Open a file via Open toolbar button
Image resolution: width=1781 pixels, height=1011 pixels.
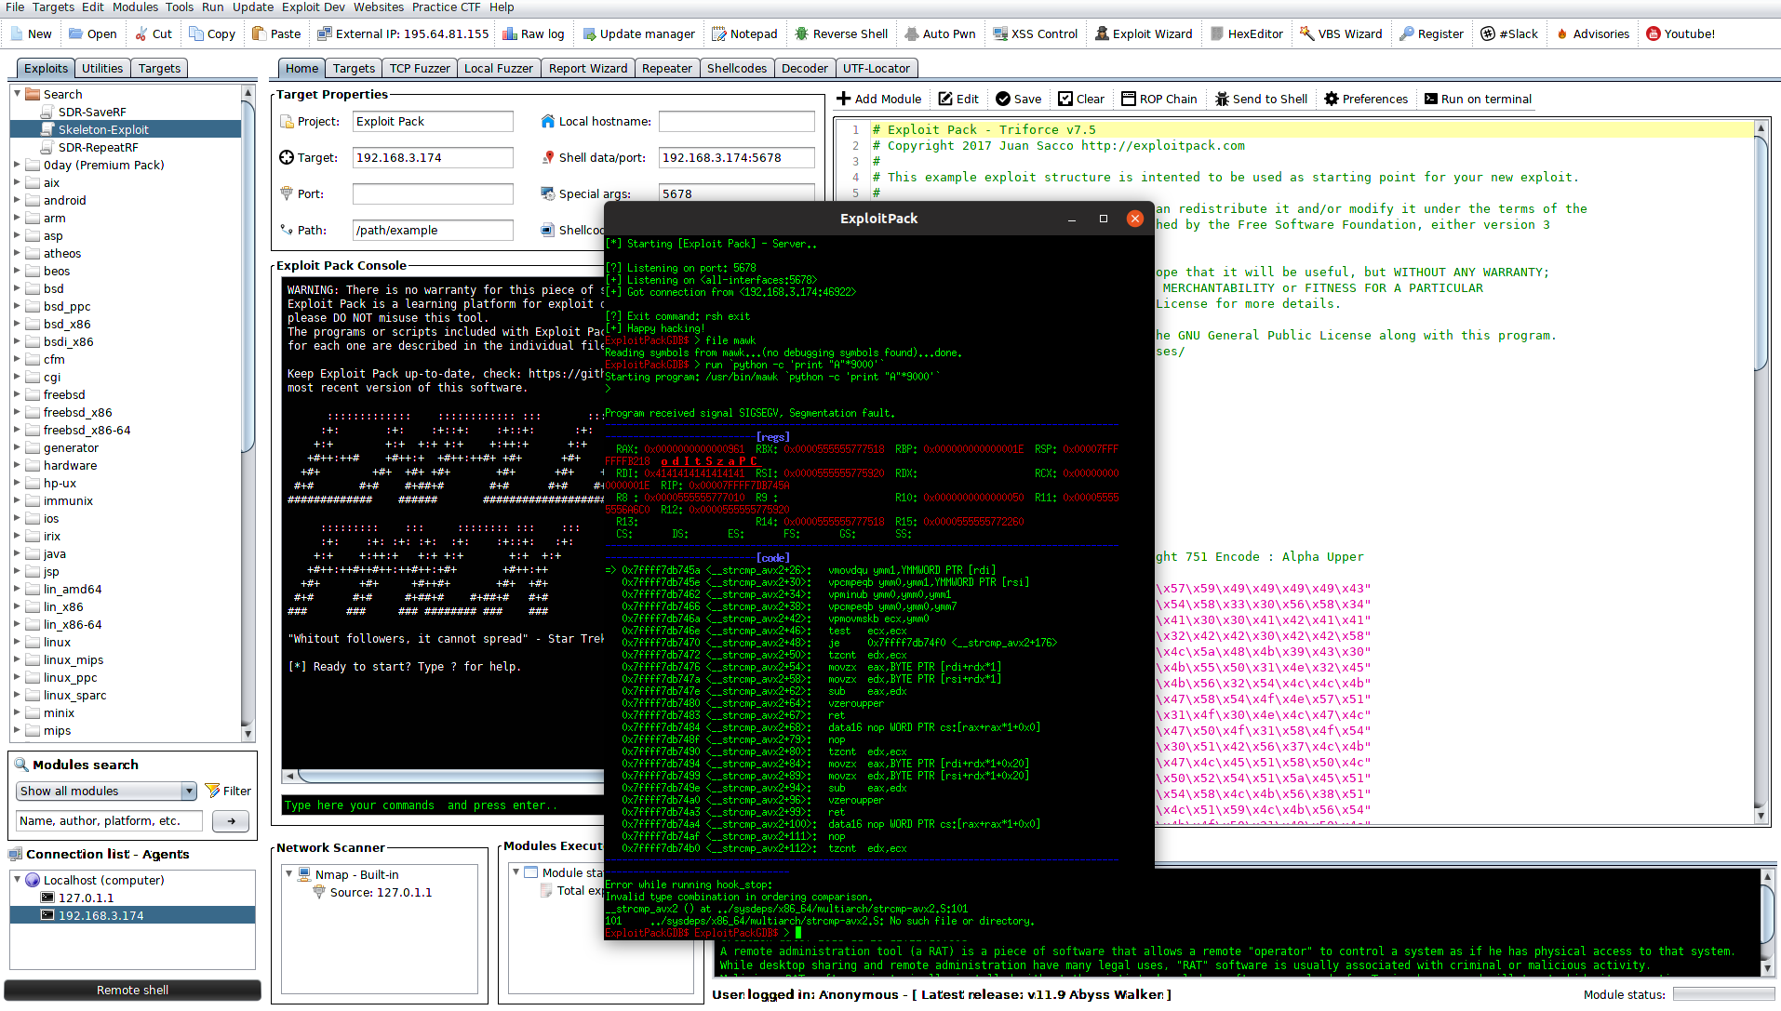coord(92,33)
